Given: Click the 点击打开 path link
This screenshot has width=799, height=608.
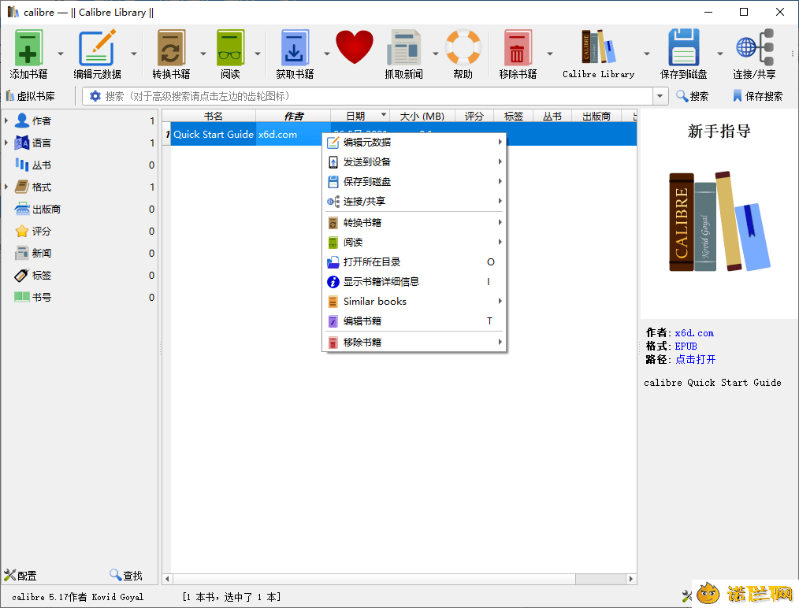Looking at the screenshot, I should coord(696,359).
